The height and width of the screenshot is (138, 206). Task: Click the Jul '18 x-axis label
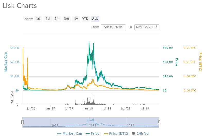point(107,108)
